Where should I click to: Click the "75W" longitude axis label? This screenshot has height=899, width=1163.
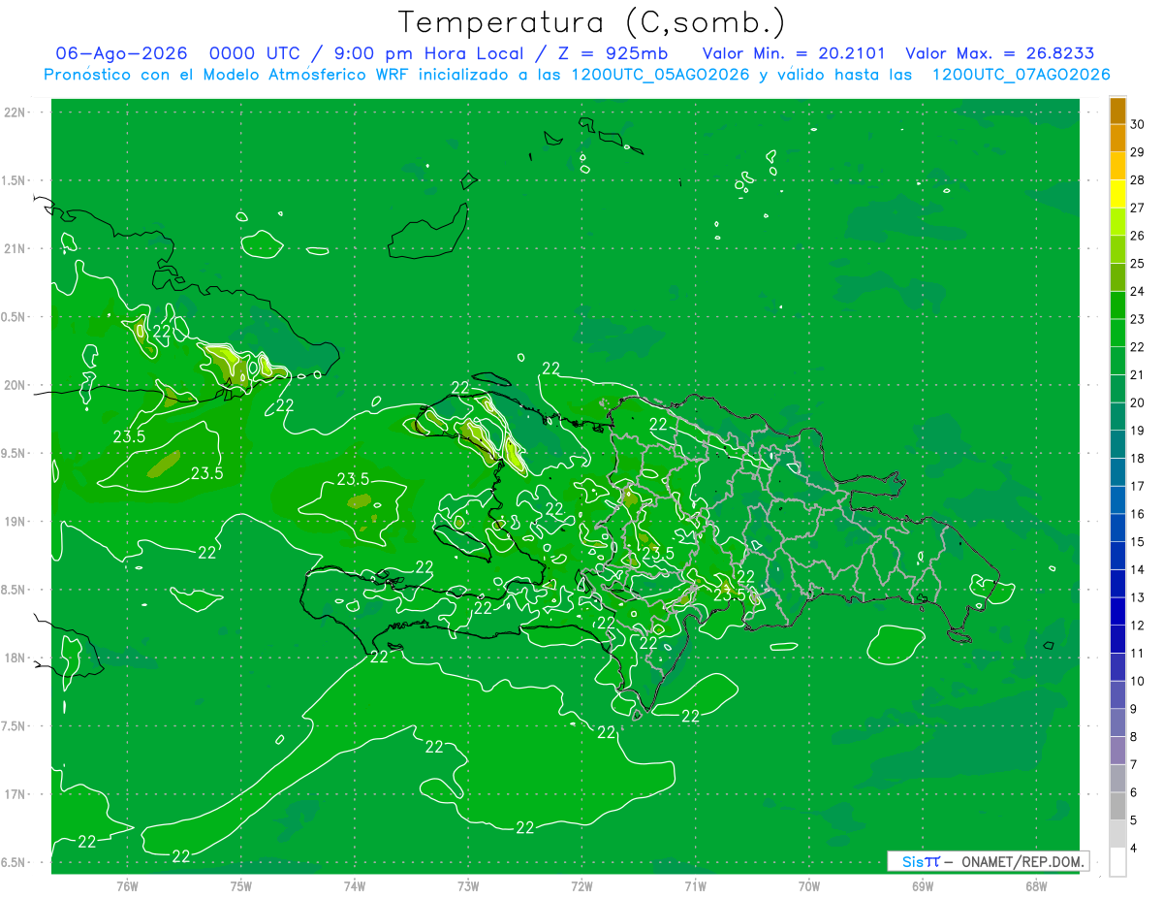point(241,886)
